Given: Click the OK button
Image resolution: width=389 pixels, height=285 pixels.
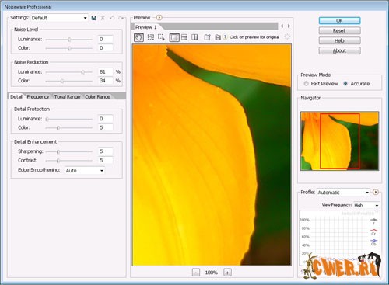Looking at the screenshot, I should [339, 20].
